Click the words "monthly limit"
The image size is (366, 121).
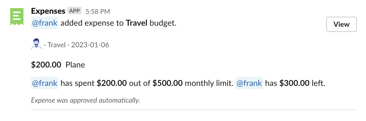[209, 83]
